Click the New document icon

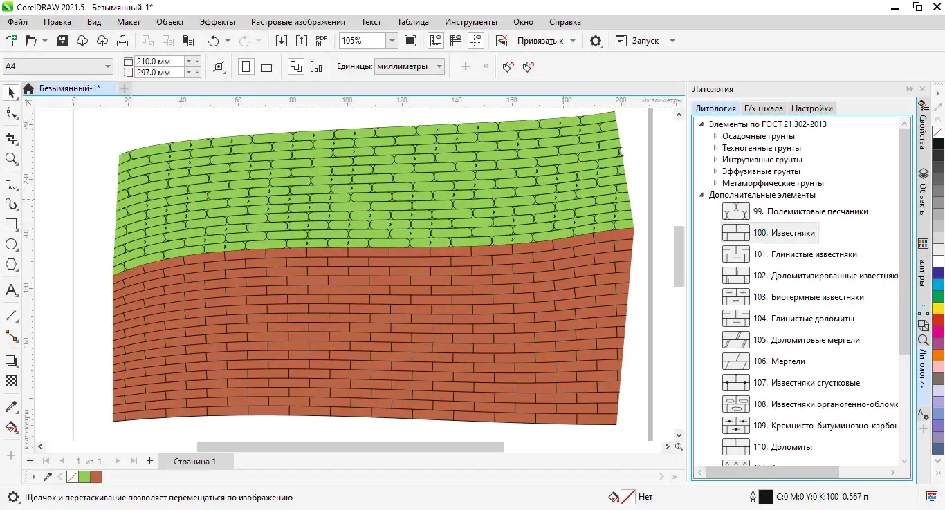point(10,41)
